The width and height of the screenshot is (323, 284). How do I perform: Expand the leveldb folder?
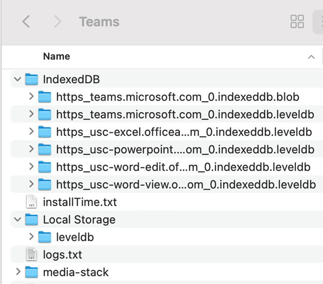(32, 237)
